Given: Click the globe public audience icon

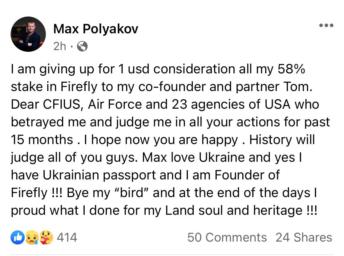Looking at the screenshot, I should point(82,46).
